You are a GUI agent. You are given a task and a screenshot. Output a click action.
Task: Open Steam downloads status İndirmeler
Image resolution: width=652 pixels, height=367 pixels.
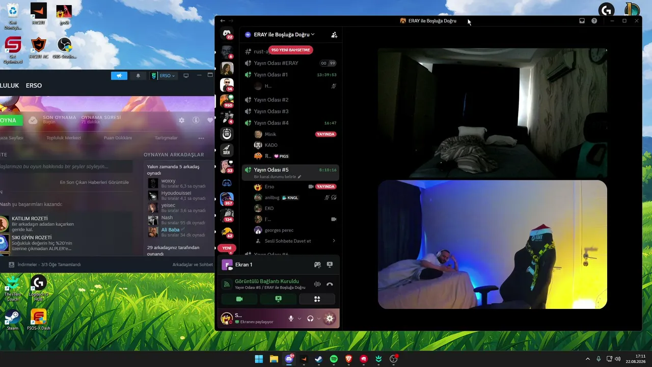45,265
